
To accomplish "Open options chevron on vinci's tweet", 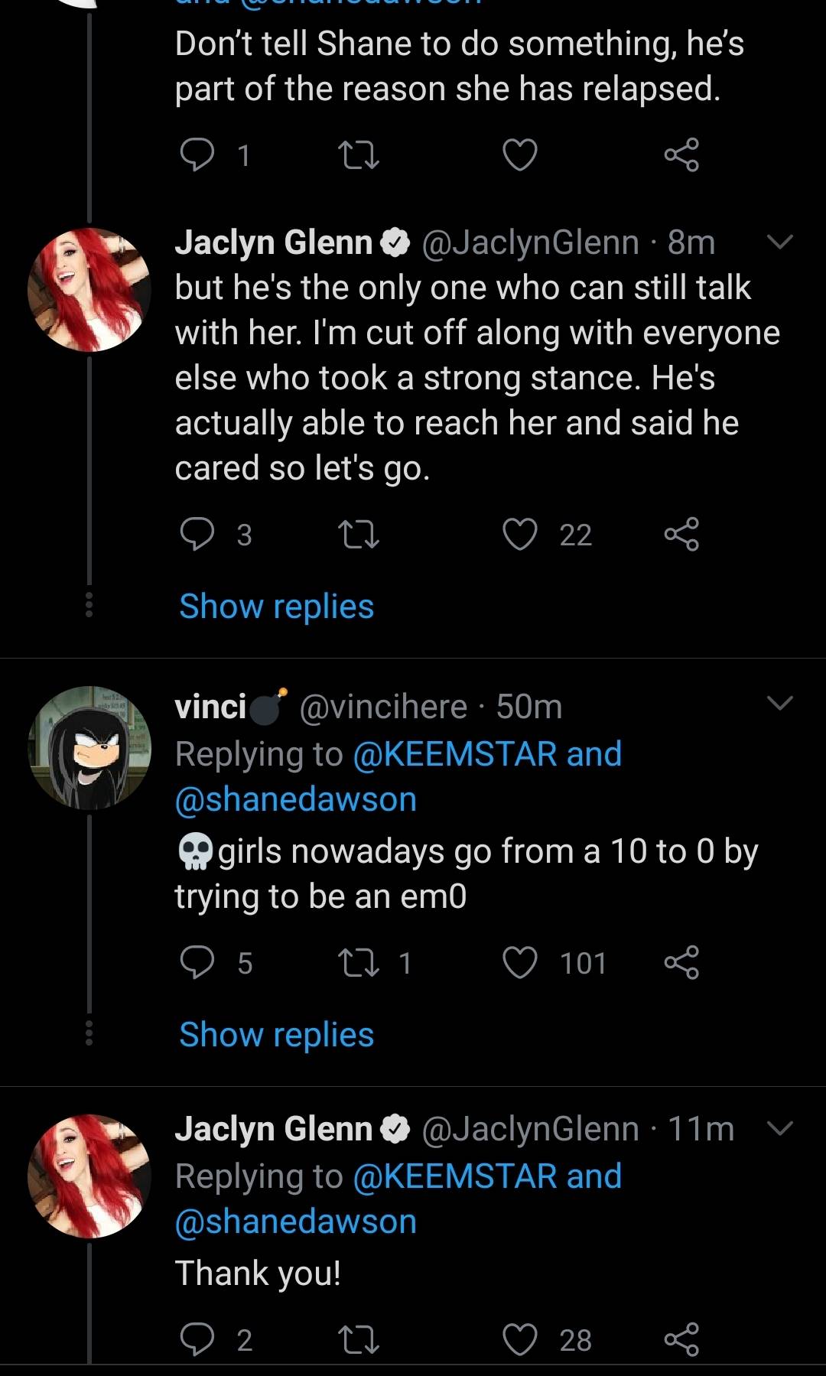I will (x=779, y=703).
